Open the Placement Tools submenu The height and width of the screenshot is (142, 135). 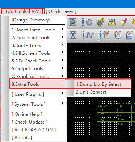[x=38, y=38]
